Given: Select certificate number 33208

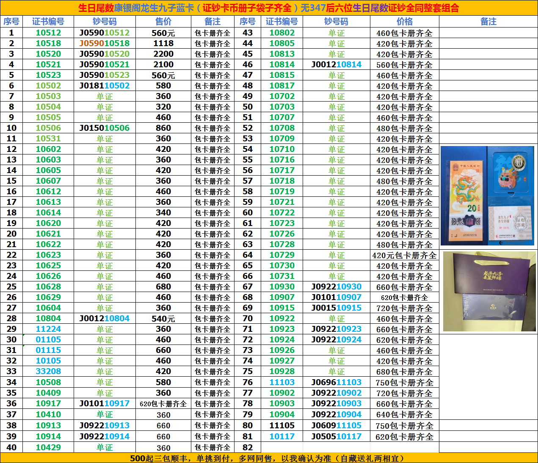Looking at the screenshot, I should point(48,371).
